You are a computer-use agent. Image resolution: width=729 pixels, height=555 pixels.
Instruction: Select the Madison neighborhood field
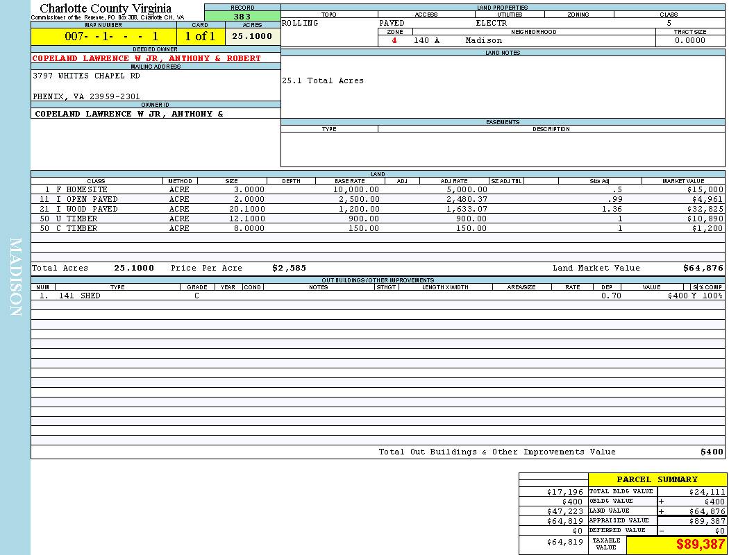click(483, 40)
